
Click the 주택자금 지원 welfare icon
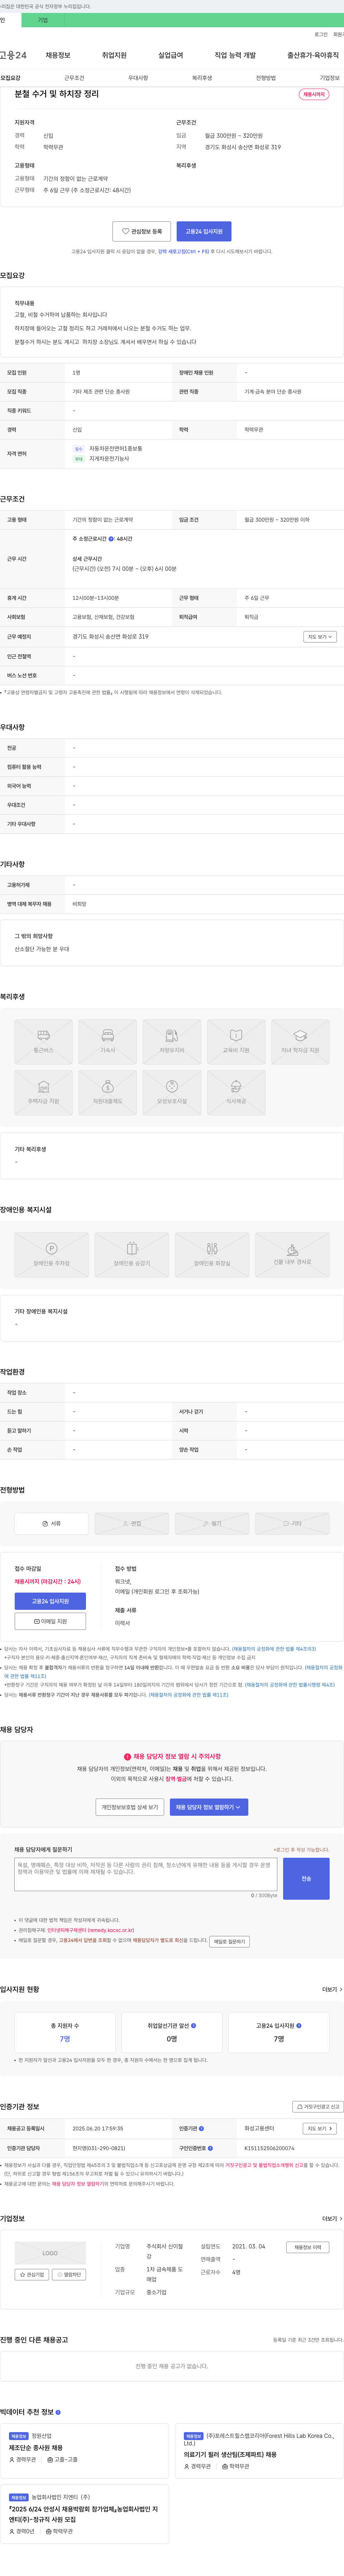[x=43, y=1092]
